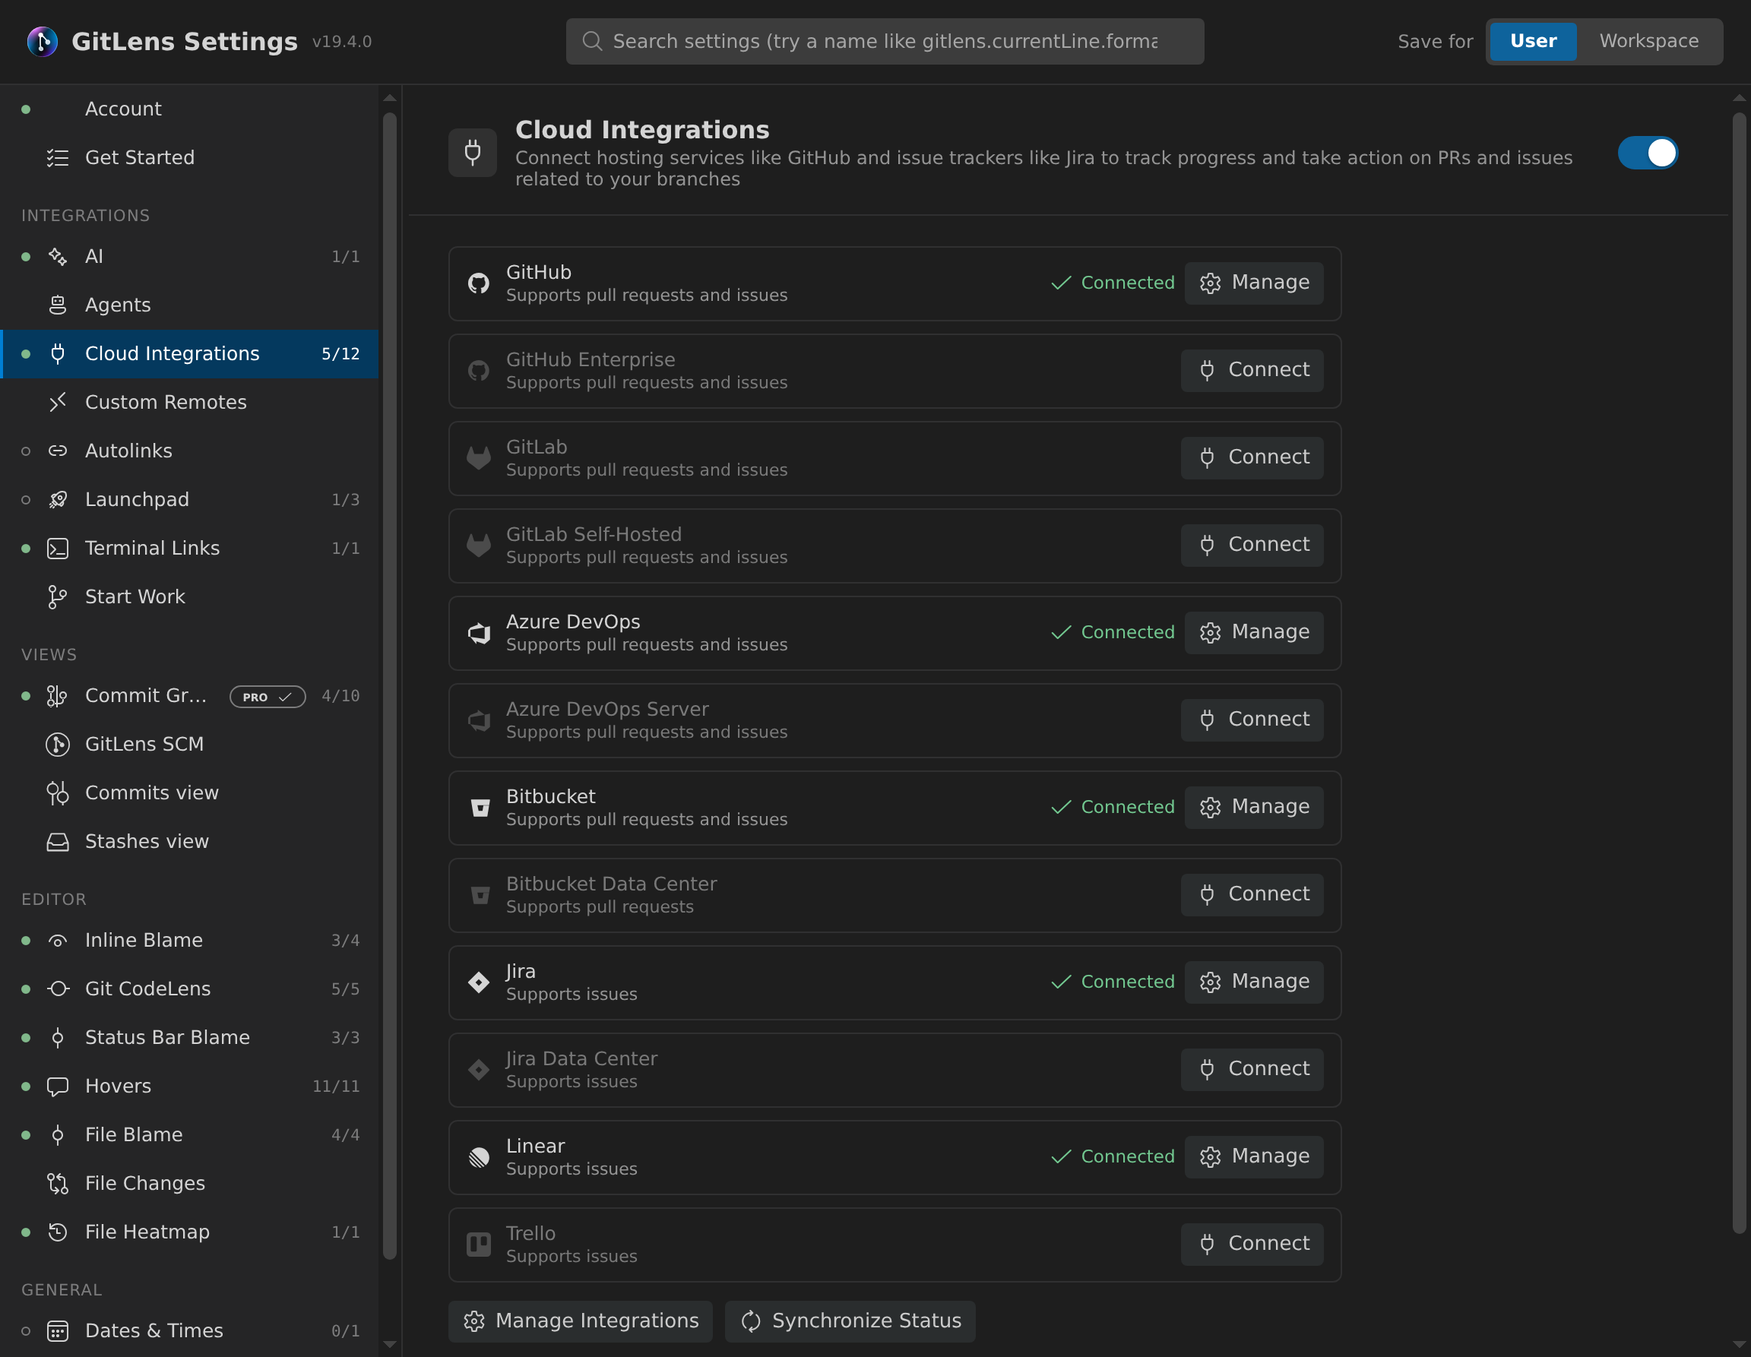Image resolution: width=1751 pixels, height=1357 pixels.
Task: Click the GitLab fox icon in the GitLab row
Action: [479, 457]
